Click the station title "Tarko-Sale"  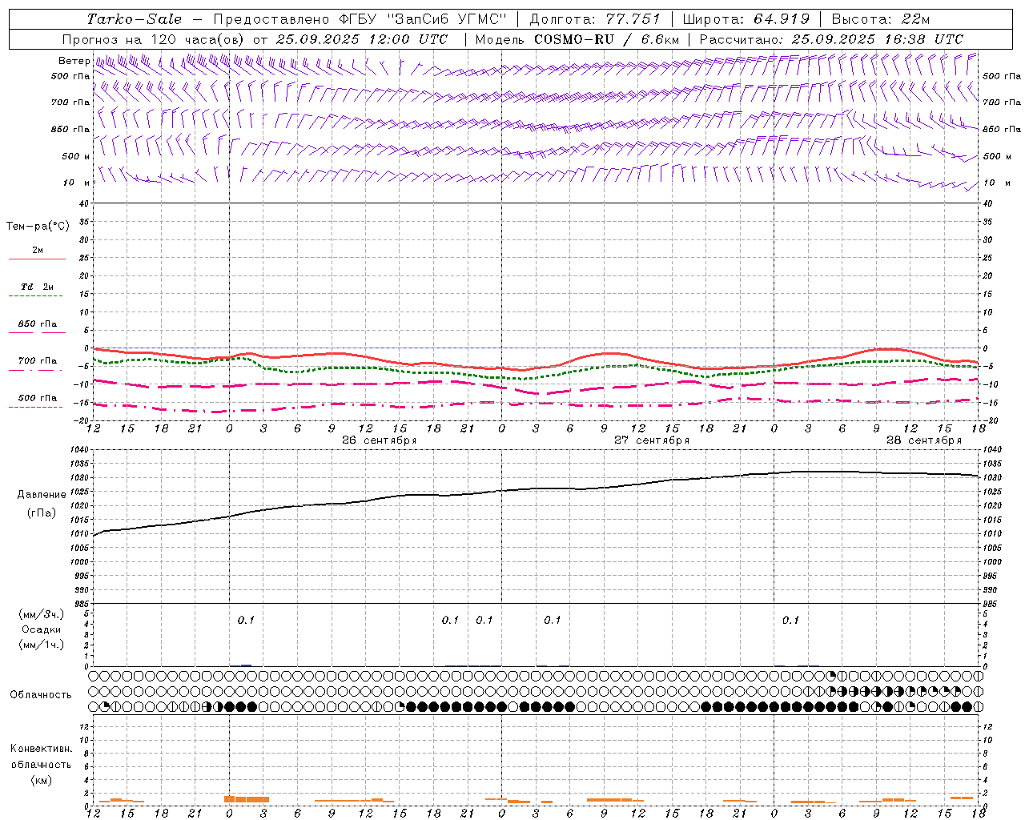coord(135,19)
